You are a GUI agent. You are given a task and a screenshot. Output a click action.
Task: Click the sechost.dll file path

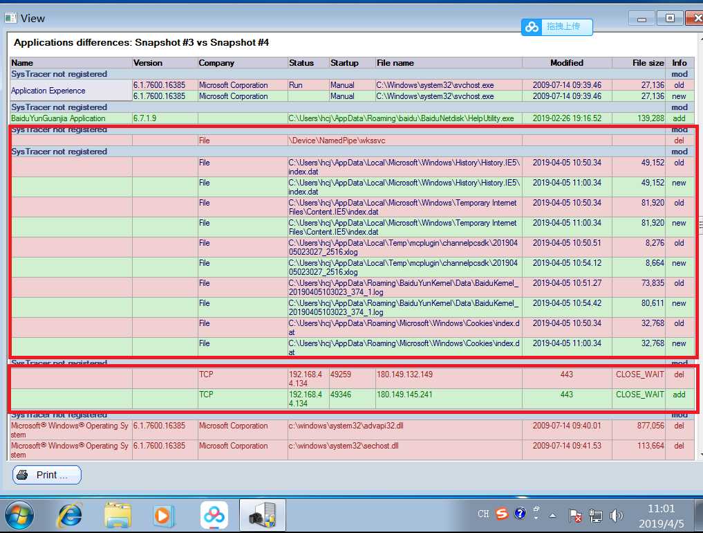pyautogui.click(x=344, y=446)
